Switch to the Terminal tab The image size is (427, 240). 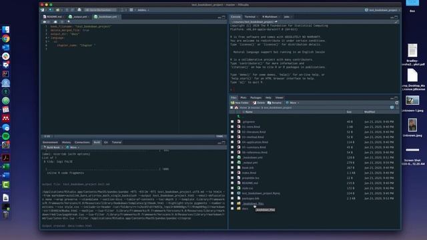(250, 17)
